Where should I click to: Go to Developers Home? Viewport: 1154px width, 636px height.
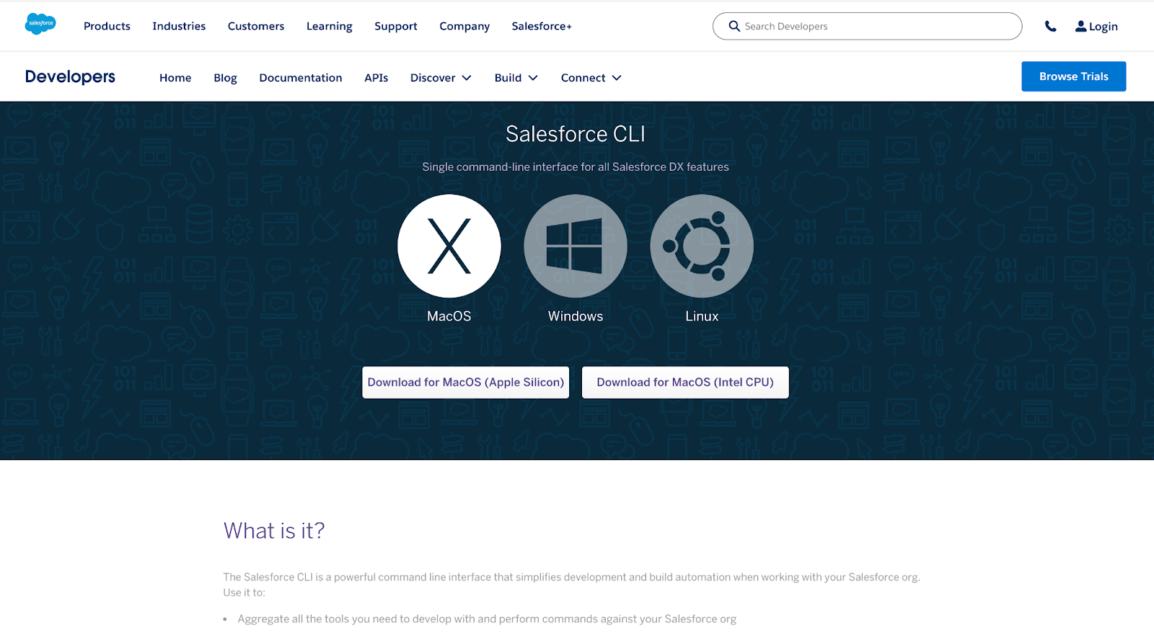coord(175,78)
